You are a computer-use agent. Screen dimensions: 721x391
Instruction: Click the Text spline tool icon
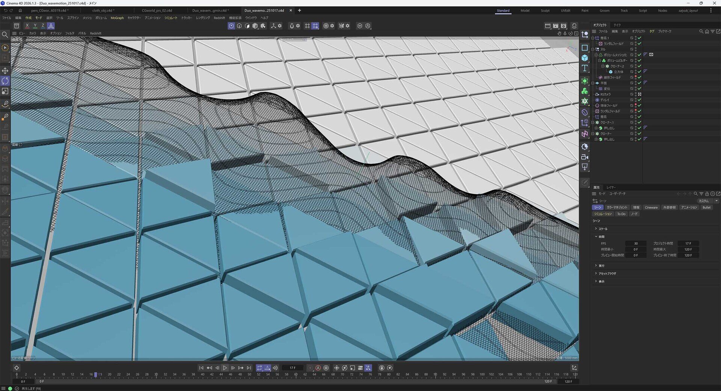[585, 68]
